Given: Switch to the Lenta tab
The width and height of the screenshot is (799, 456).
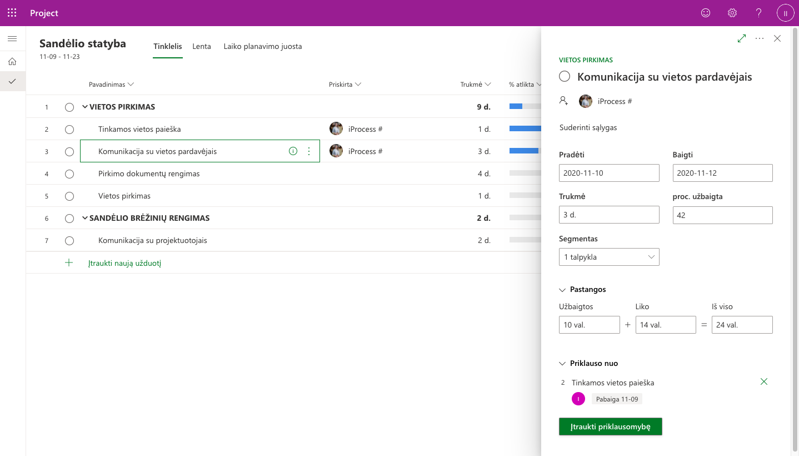Looking at the screenshot, I should point(202,47).
